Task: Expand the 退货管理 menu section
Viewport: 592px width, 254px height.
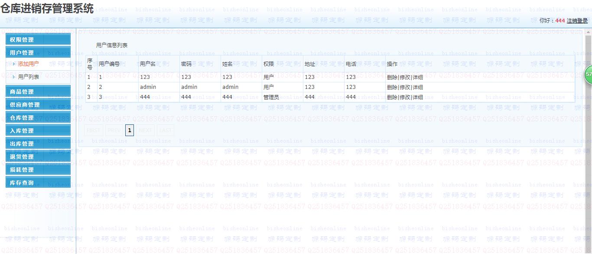Action: (x=38, y=156)
